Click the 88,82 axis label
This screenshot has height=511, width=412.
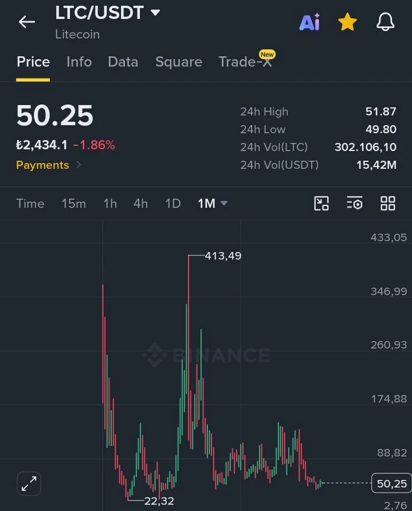tap(392, 452)
